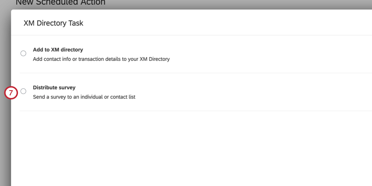Click the empty modal area below the options
This screenshot has height=186, width=372.
(191, 148)
